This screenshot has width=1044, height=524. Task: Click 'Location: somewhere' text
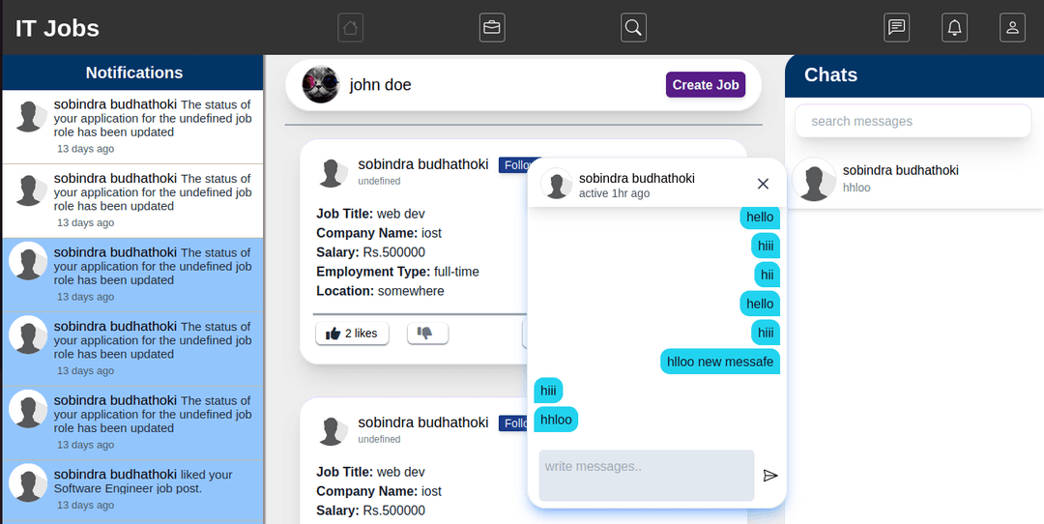point(380,291)
